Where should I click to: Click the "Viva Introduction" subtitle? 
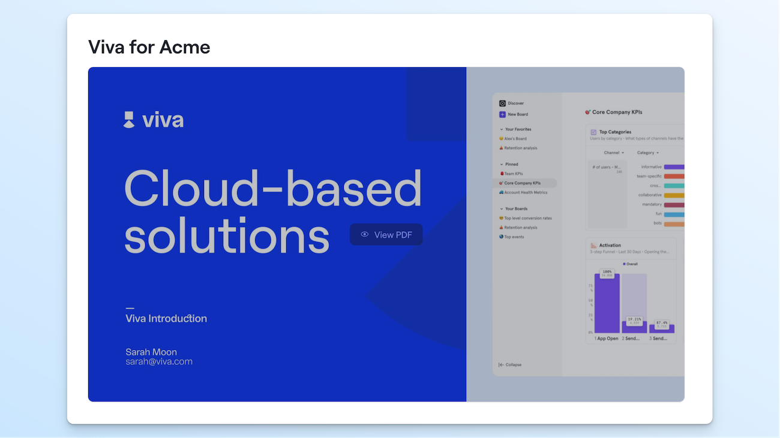(166, 319)
